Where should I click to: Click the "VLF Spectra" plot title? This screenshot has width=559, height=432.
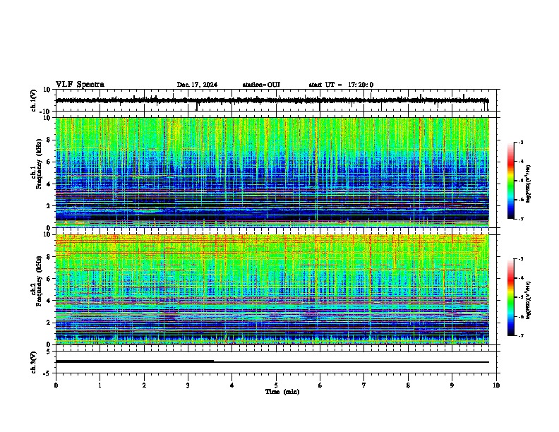pyautogui.click(x=80, y=85)
